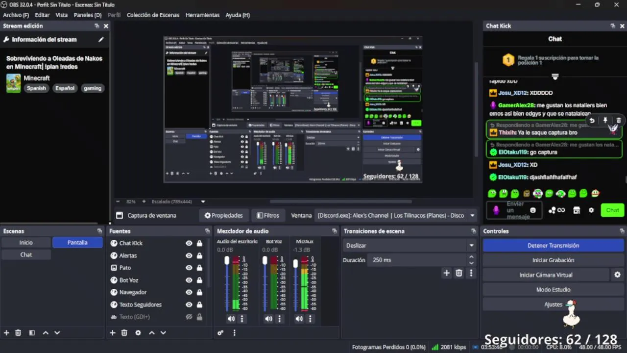Screen dimensions: 627x353
Task: Unlock the Bot Voz source
Action: pyautogui.click(x=199, y=280)
